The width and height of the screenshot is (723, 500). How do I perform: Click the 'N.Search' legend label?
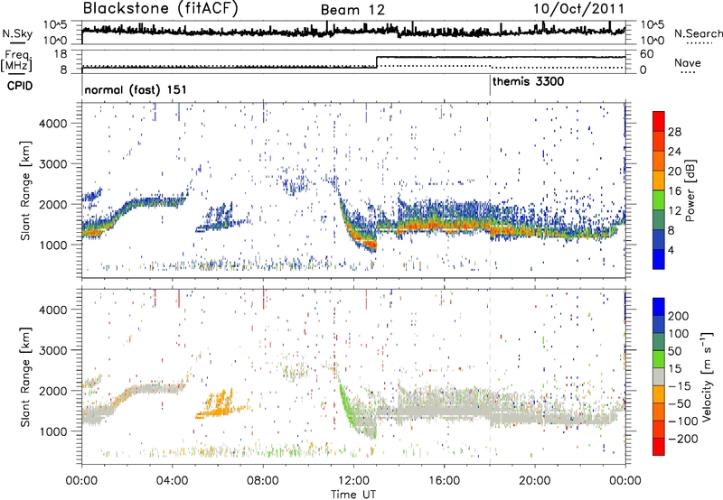pos(698,33)
